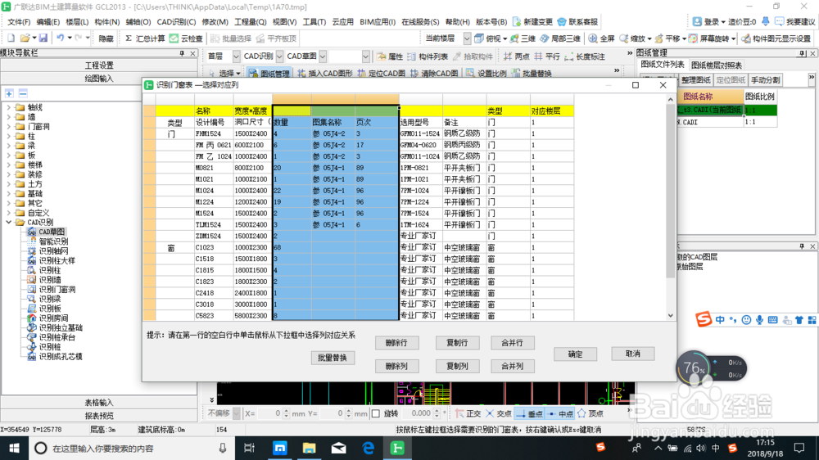Click Windows search box in taskbar
The image size is (819, 460).
coord(132,448)
